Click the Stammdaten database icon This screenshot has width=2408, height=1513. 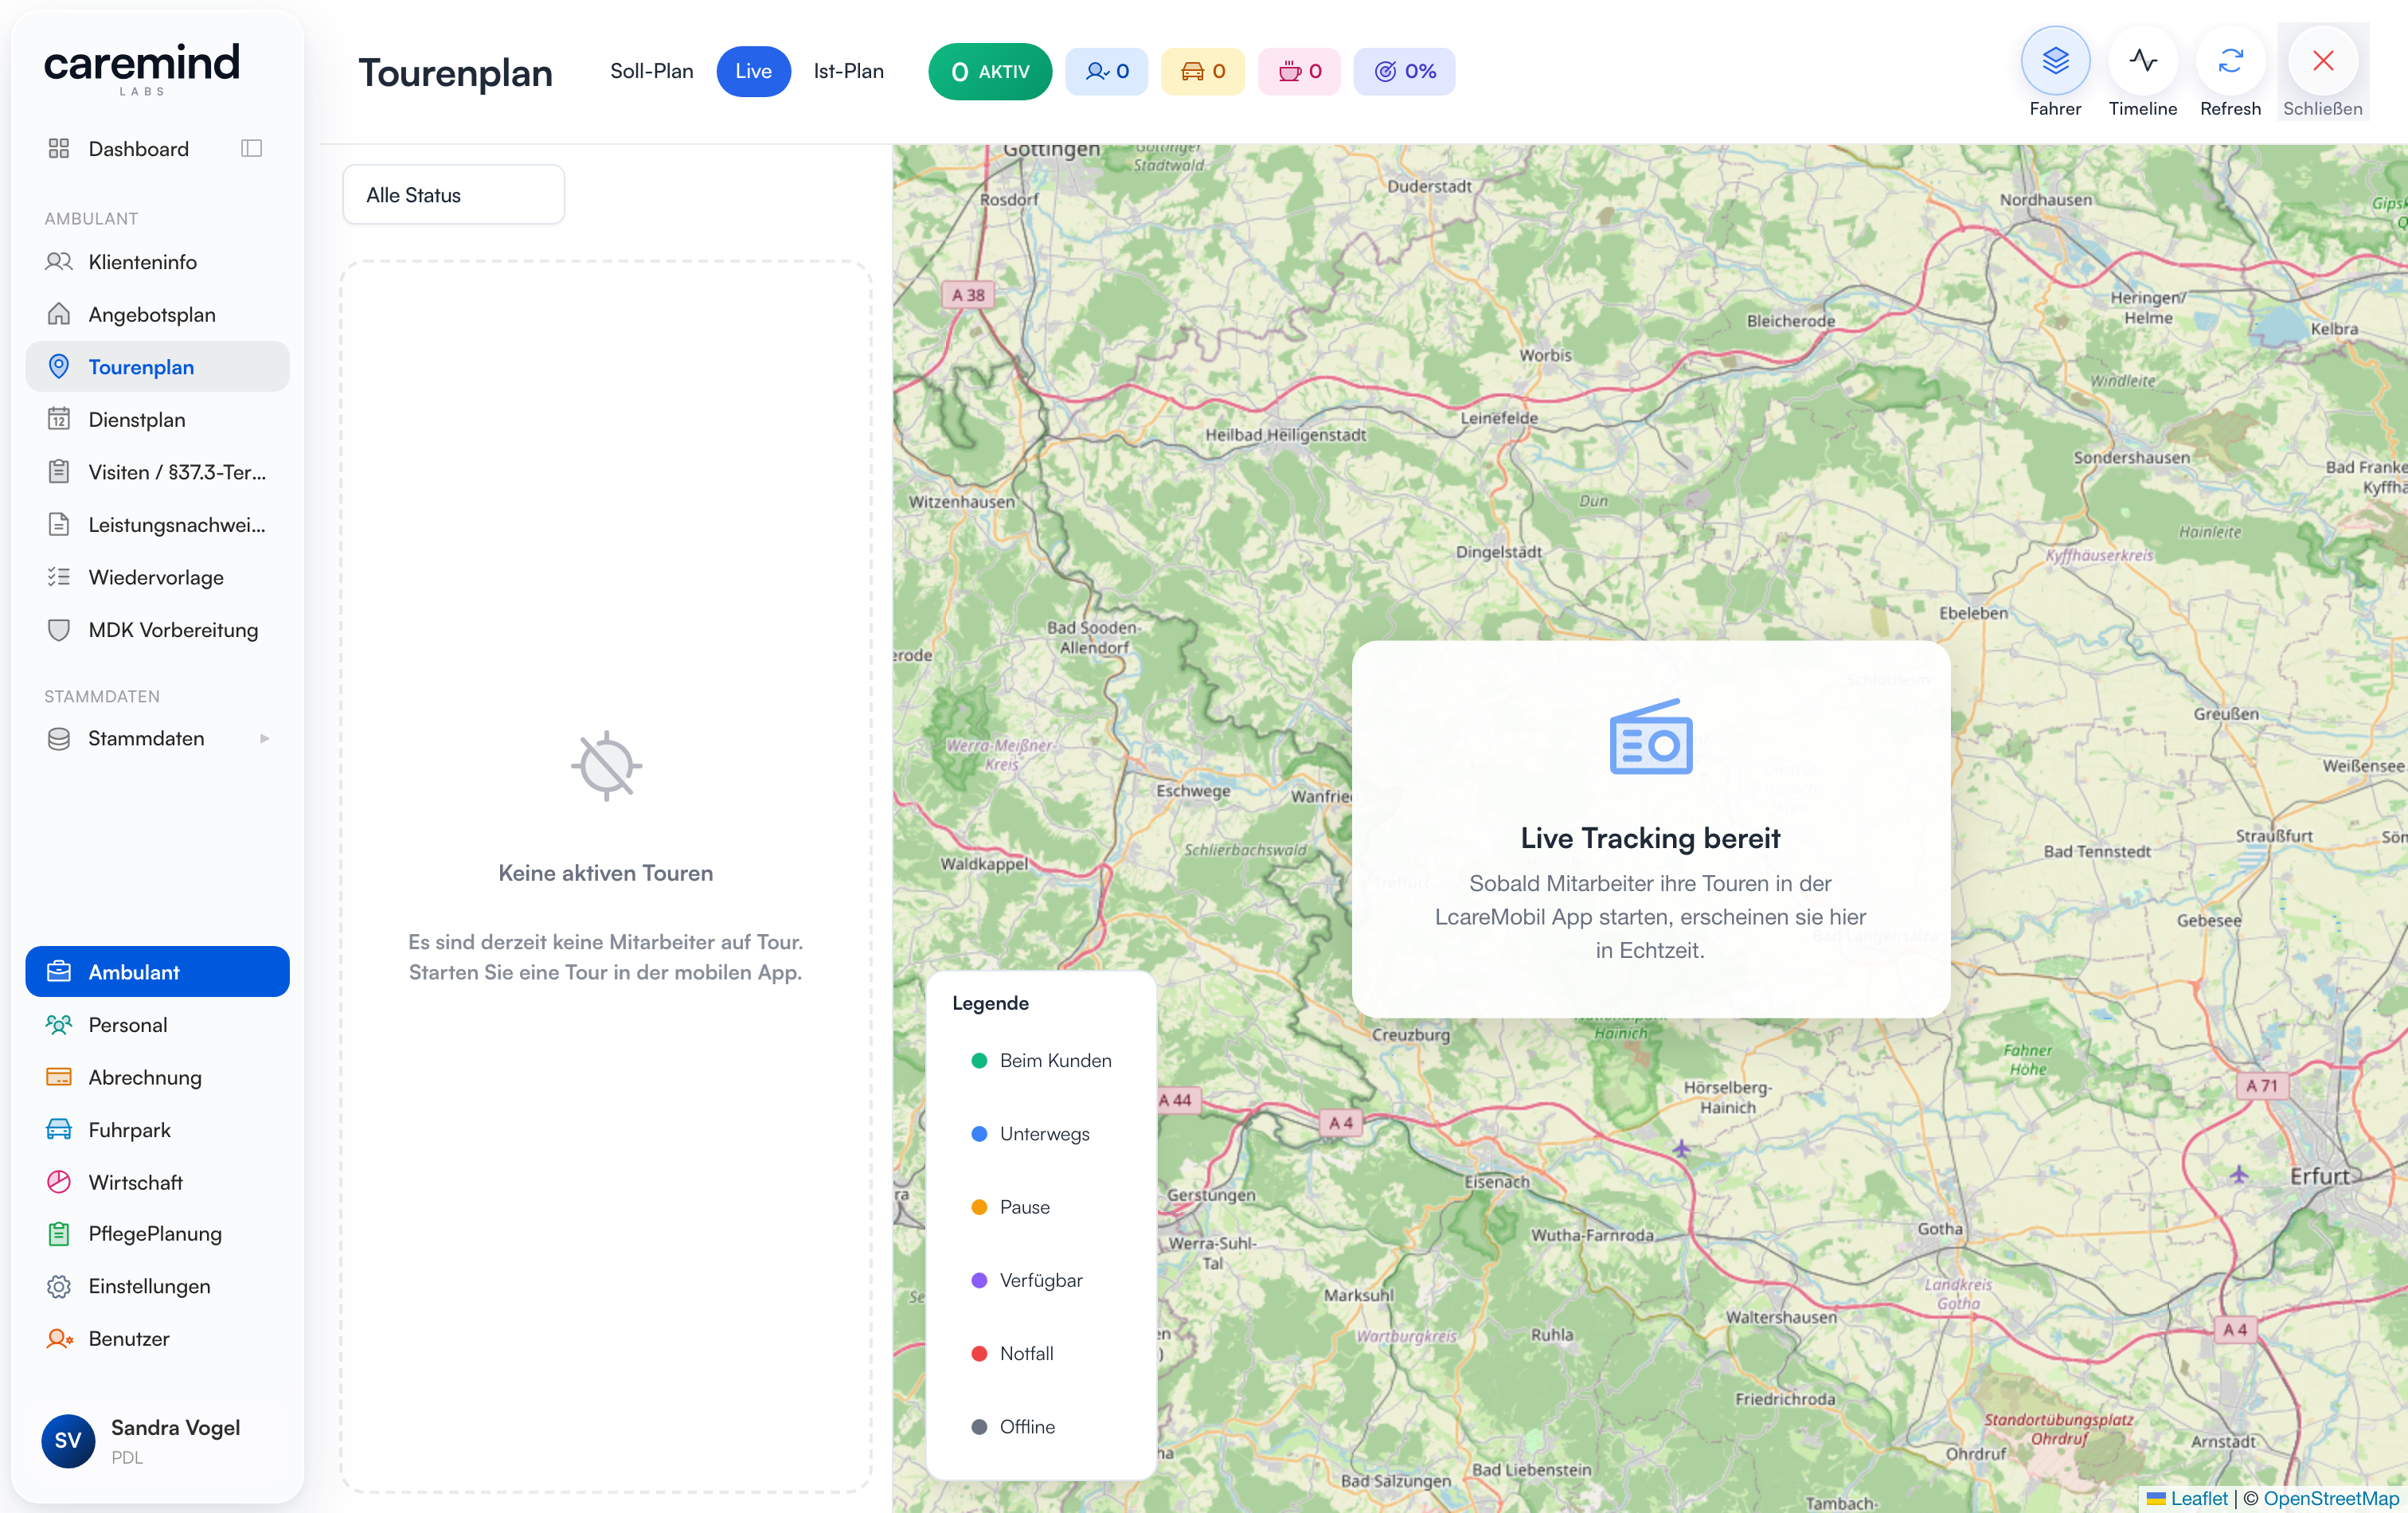[59, 738]
